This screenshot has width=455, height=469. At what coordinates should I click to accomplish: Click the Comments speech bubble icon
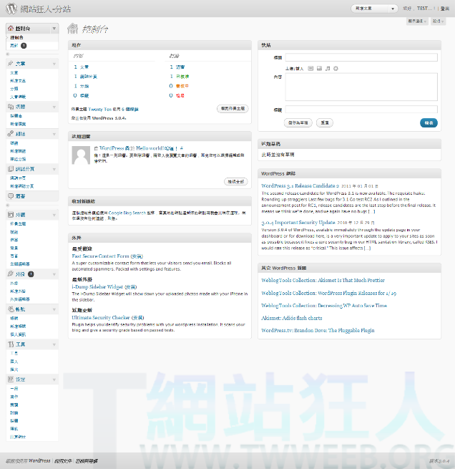pyautogui.click(x=11, y=196)
